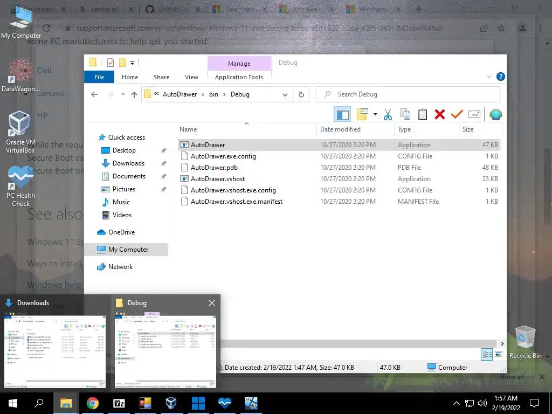Open the File ribbon tab
The height and width of the screenshot is (414, 552).
pos(99,77)
